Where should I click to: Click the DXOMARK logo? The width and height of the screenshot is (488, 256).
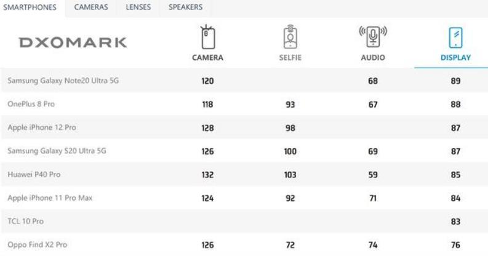pyautogui.click(x=73, y=42)
